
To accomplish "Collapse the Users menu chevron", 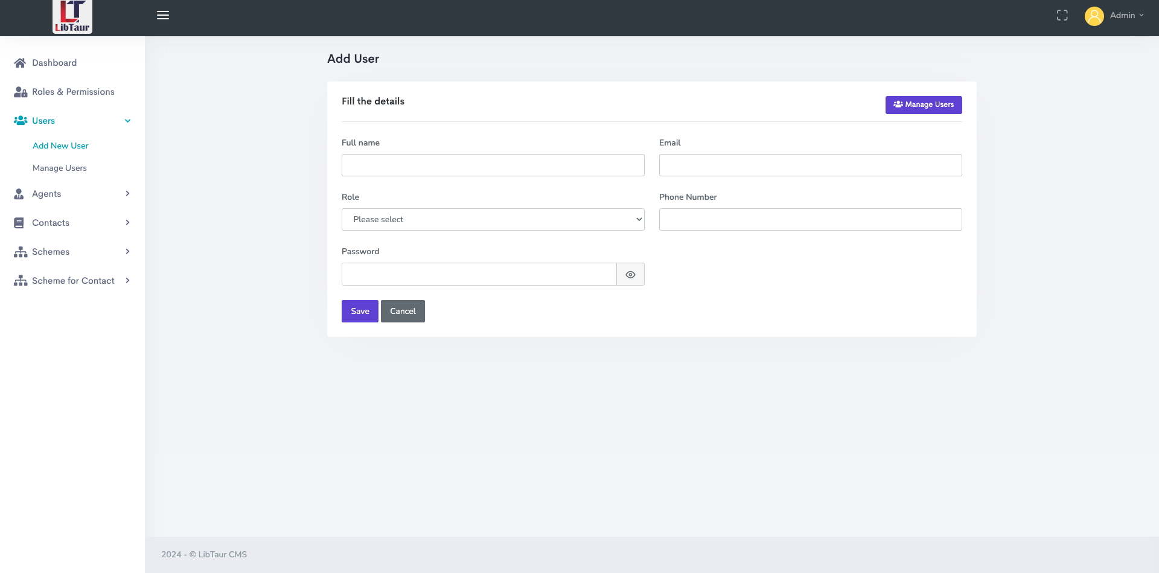I will tap(127, 121).
